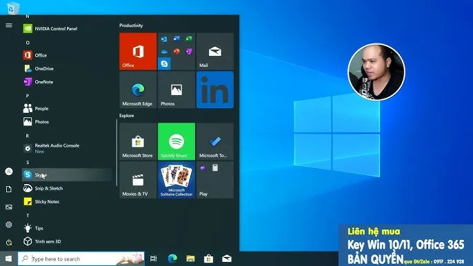Open Sticky Notes app

coord(67,201)
